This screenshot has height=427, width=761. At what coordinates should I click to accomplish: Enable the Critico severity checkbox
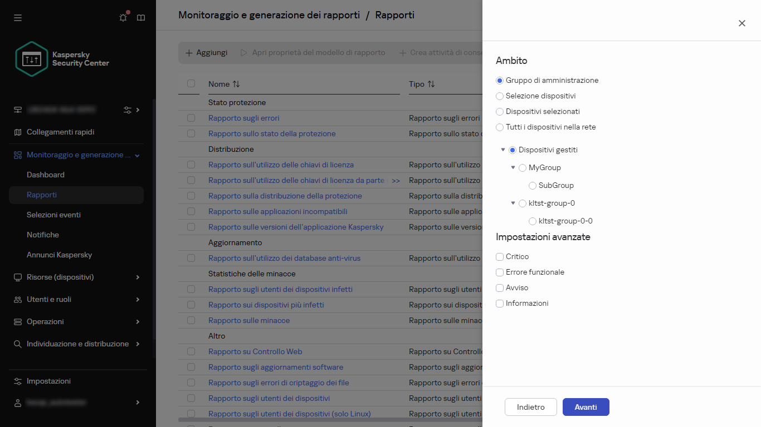(x=500, y=256)
